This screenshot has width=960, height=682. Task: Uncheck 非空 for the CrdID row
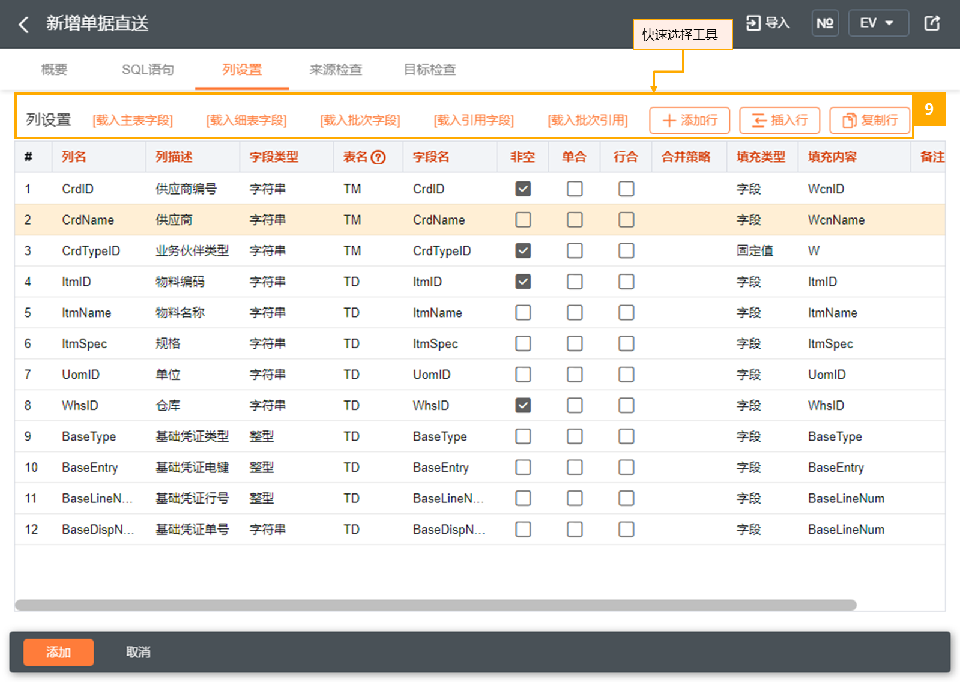[x=523, y=189]
